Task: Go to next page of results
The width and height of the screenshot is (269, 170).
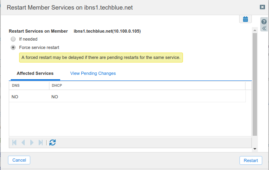Action: [32, 143]
